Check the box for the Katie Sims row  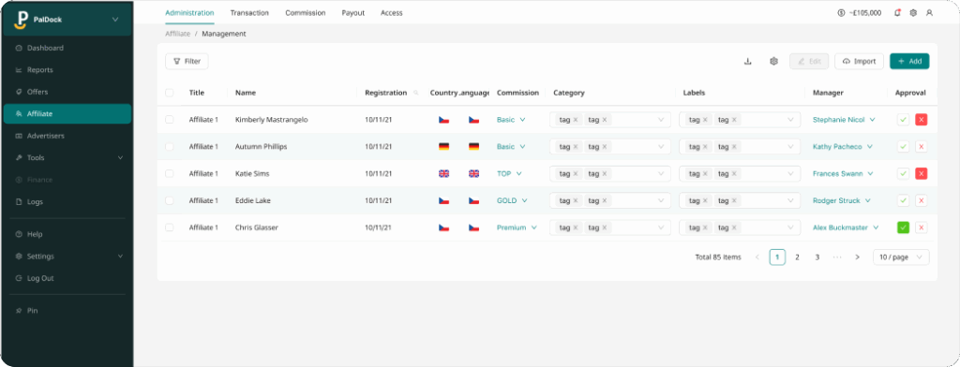[x=170, y=174]
